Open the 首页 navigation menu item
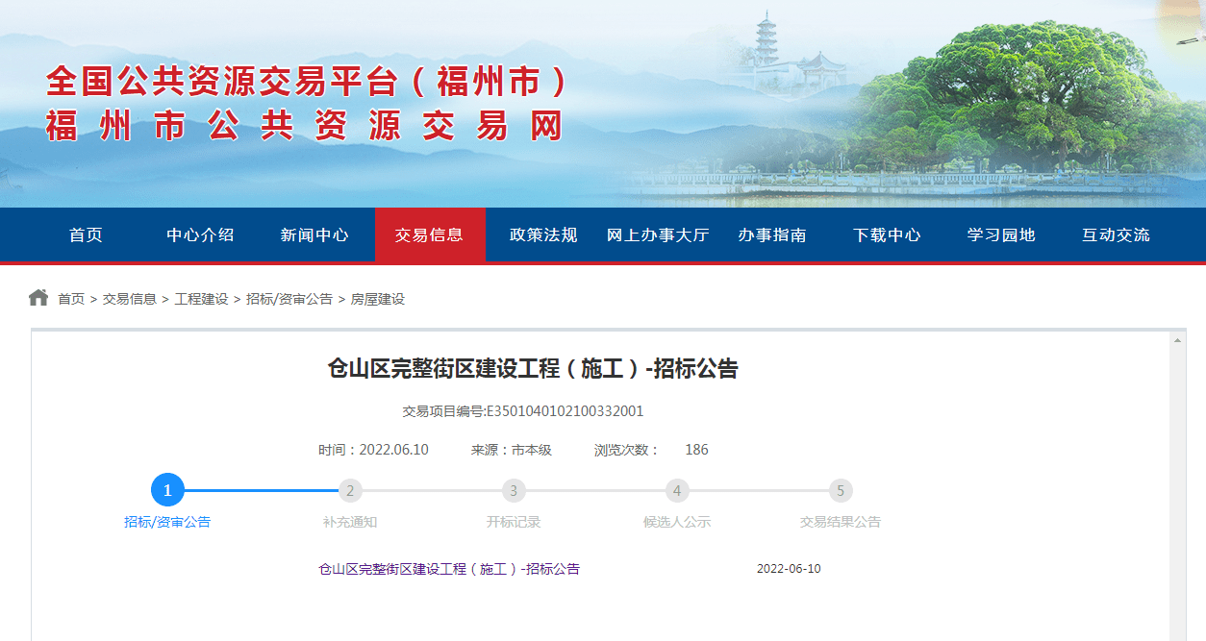This screenshot has width=1206, height=641. tap(86, 234)
